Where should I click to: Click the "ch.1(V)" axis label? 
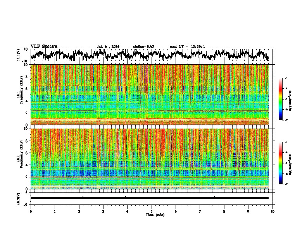pyautogui.click(x=19, y=55)
